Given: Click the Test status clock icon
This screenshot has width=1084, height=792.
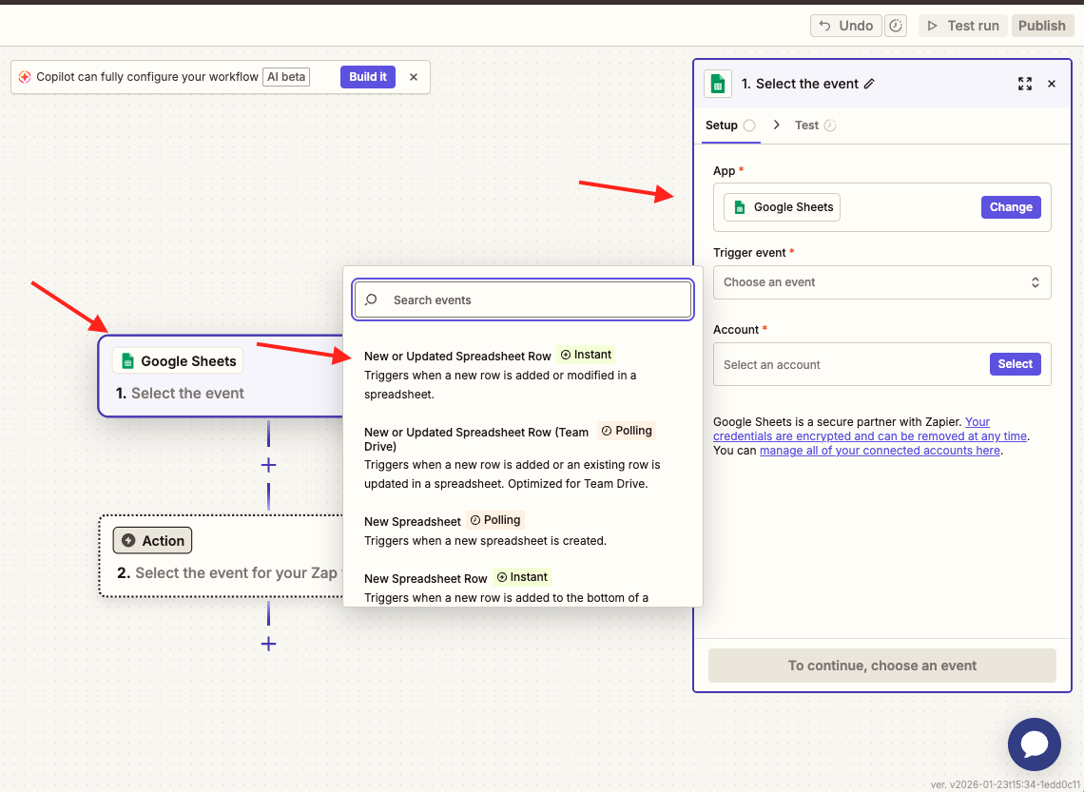Looking at the screenshot, I should coord(830,126).
